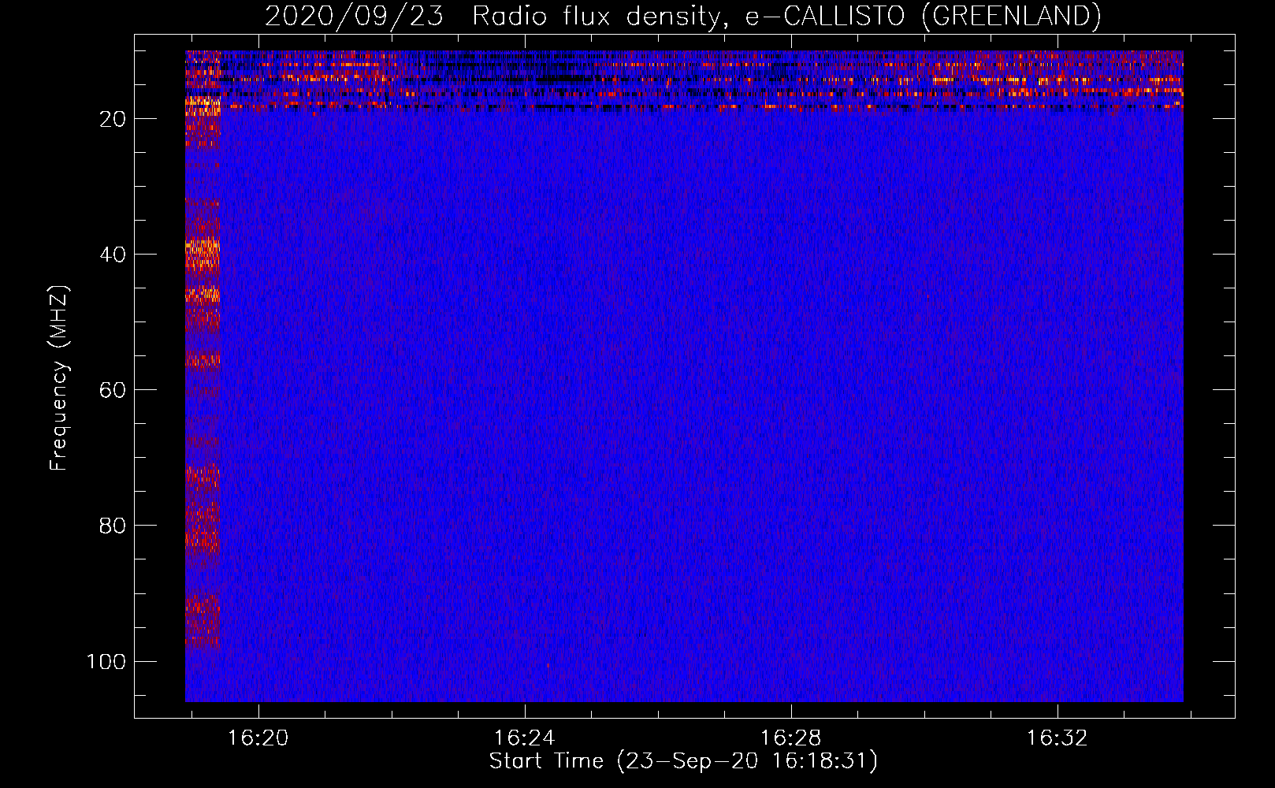Click the 16:32 time tick label
Screen dimensions: 1275x788
tap(1057, 738)
